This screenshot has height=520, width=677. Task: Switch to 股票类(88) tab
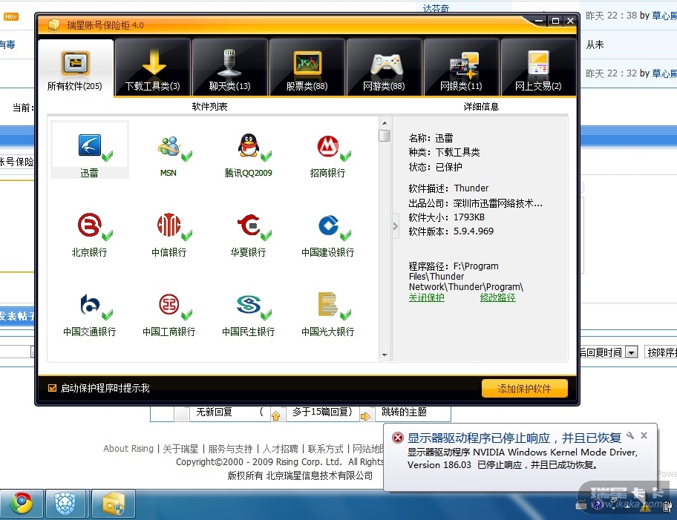pos(307,67)
